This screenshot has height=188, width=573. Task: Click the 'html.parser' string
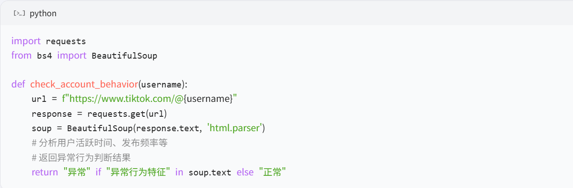[234, 128]
